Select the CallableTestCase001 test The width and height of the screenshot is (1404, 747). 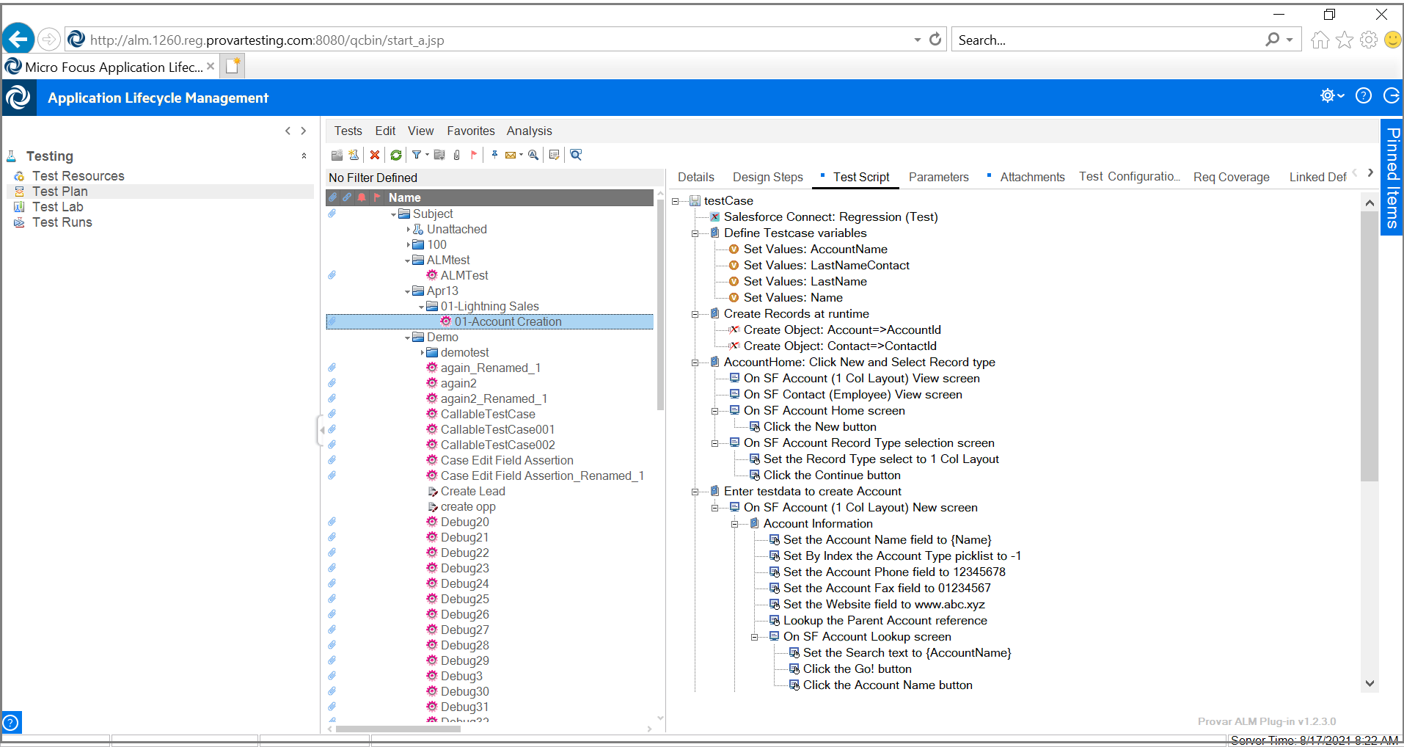(x=497, y=429)
